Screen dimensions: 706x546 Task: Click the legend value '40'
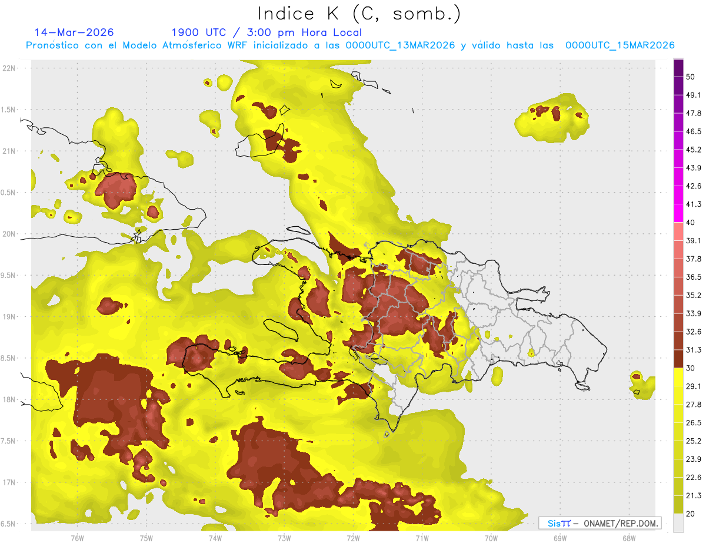click(692, 223)
